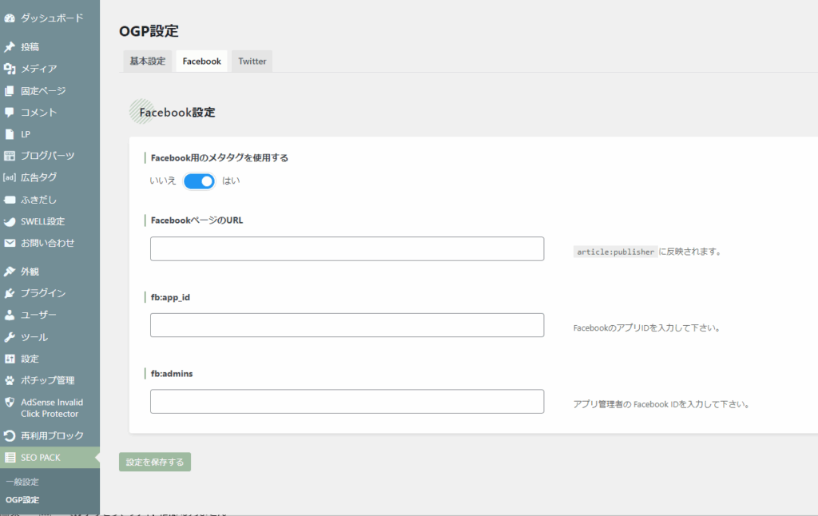This screenshot has width=818, height=516.
Task: Select the Facebook tab
Action: (201, 62)
